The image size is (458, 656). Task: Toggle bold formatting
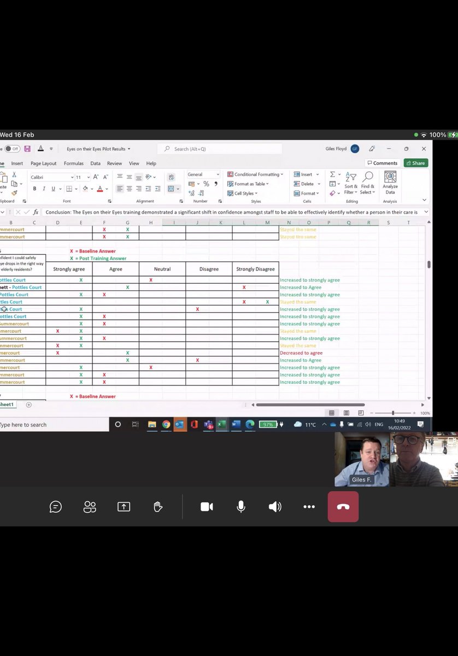34,189
